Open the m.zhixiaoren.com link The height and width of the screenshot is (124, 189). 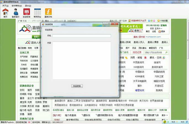tap(153, 37)
